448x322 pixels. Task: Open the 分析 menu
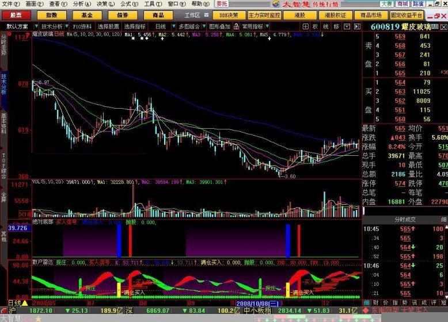click(x=81, y=4)
